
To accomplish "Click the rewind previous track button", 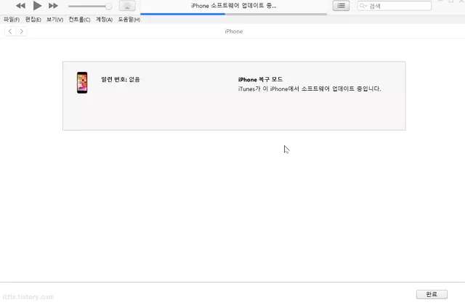I will (20, 6).
